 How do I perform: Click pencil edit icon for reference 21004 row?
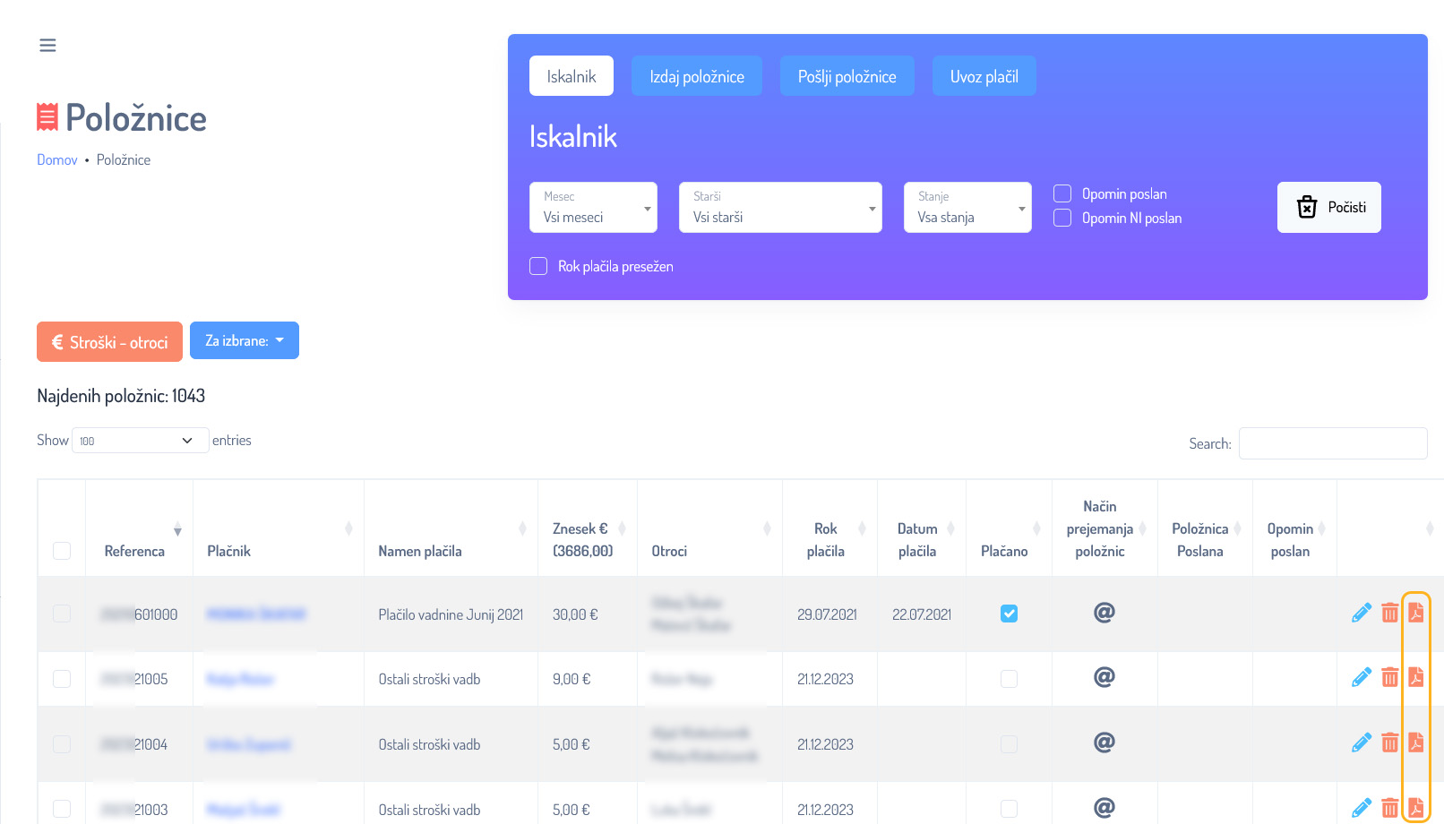coord(1361,742)
